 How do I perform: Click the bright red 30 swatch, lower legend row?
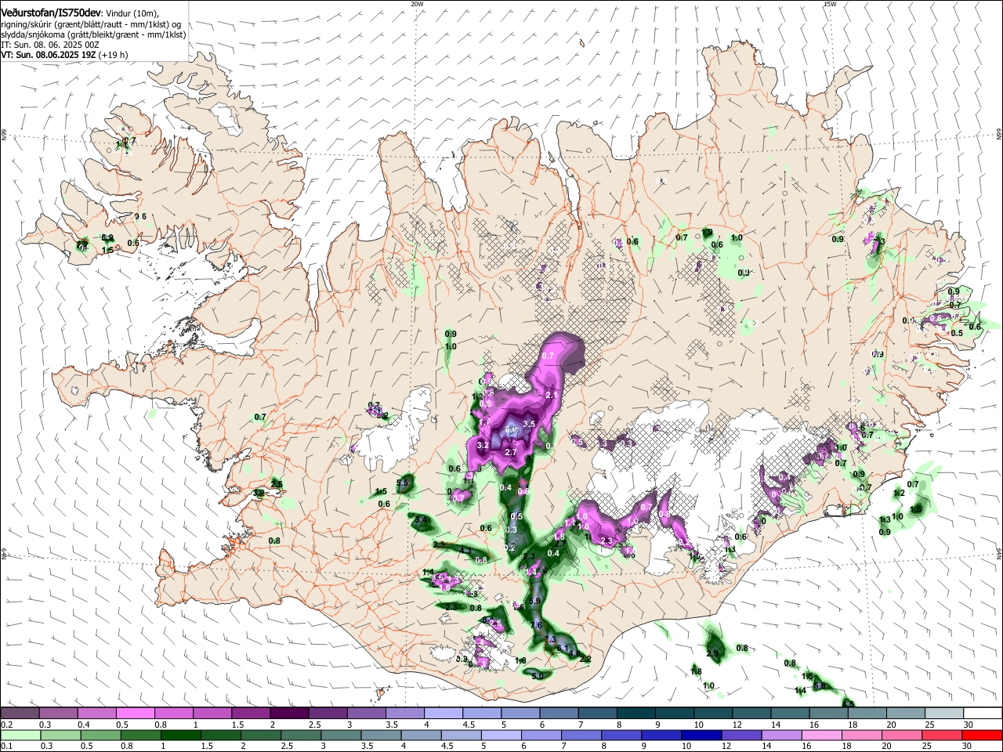(x=983, y=735)
